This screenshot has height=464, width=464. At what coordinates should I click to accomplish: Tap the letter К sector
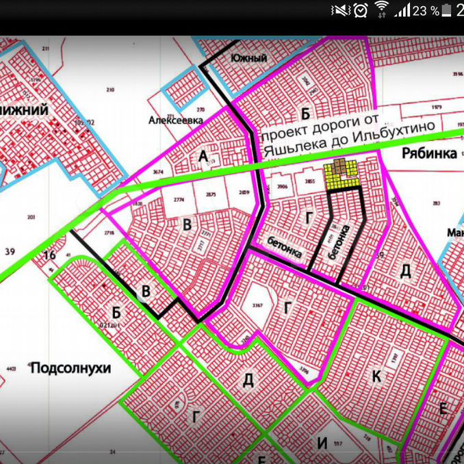pos(377,374)
